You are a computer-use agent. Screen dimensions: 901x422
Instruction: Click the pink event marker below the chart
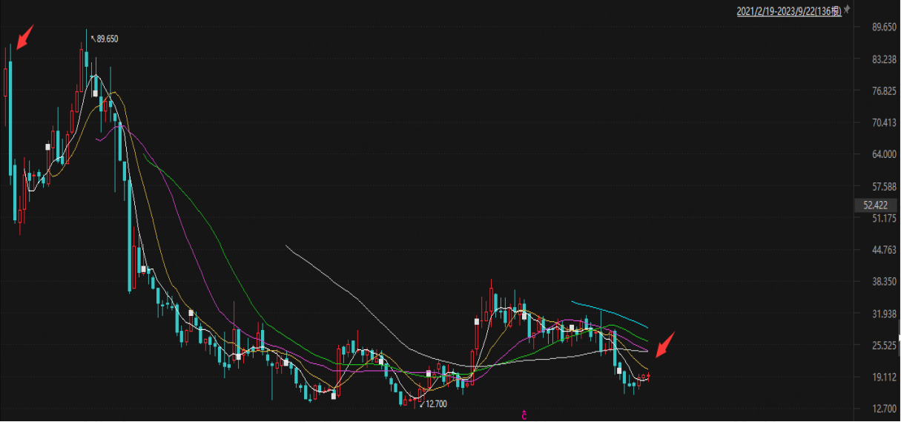coord(524,414)
